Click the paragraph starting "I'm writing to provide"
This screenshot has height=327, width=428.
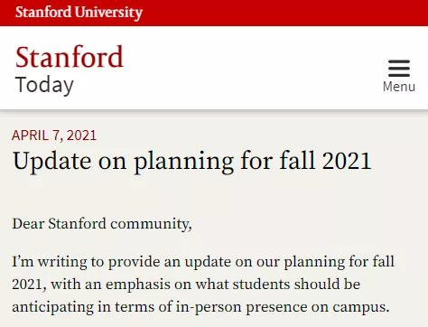coord(203,285)
